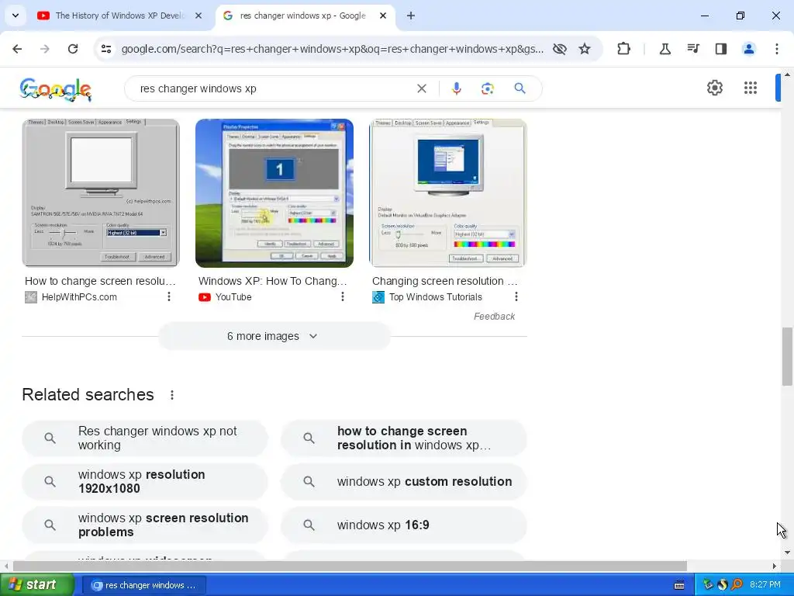794x596 pixels.
Task: Open 'How to change screen resolu...' title
Action: tap(100, 281)
